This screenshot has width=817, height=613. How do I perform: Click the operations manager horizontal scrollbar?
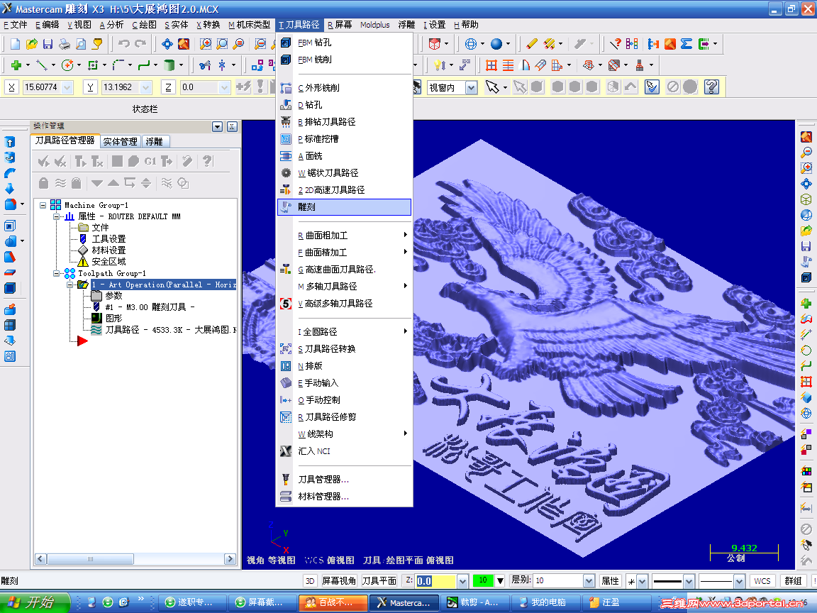[x=135, y=559]
